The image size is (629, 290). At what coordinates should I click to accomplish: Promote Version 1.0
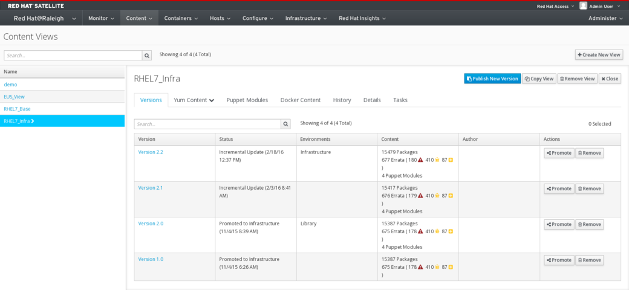point(559,260)
